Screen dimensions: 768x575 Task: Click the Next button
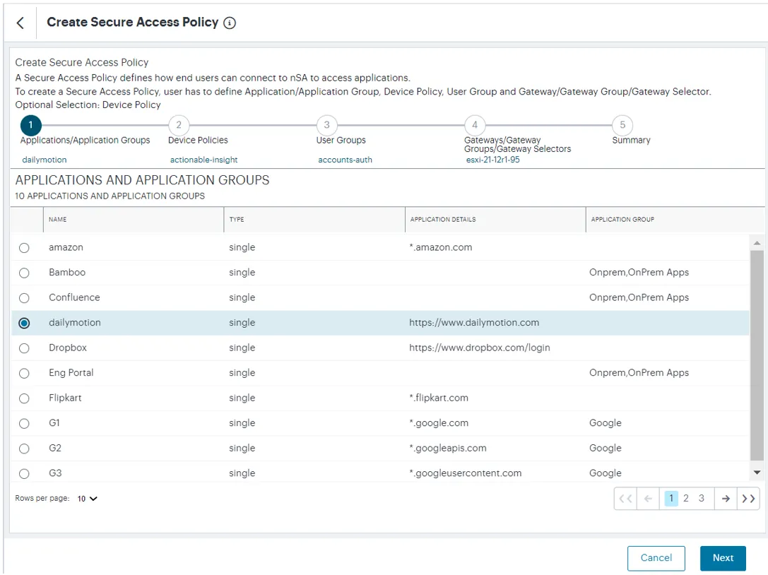coord(723,558)
